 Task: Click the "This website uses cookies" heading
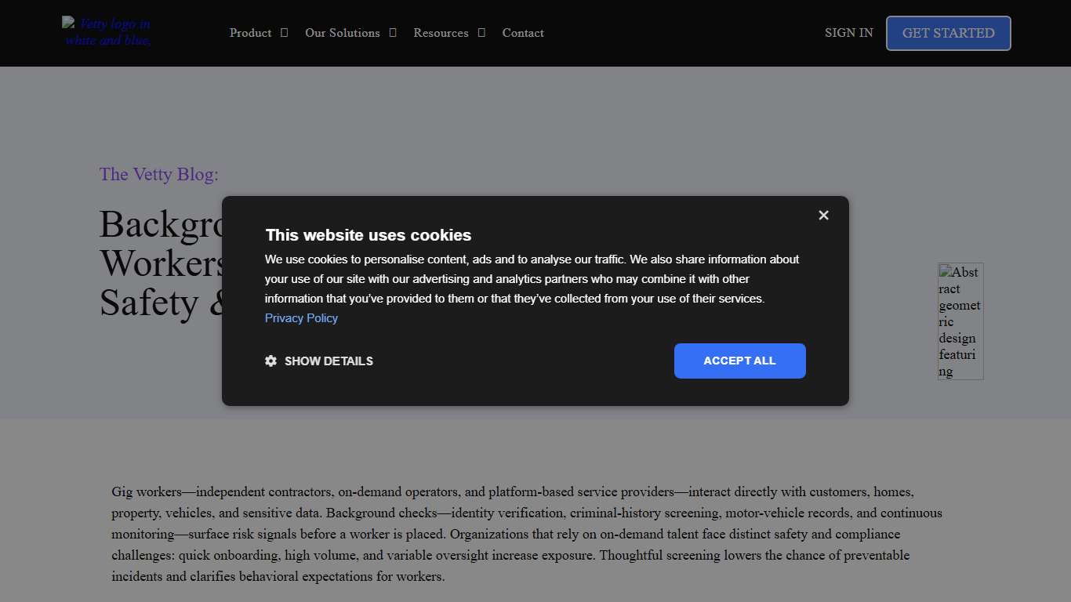pos(368,235)
